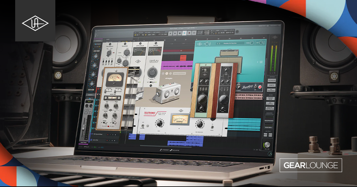Click Pure Plate Treble knob
Screen dimensions: 357x187
tap(116, 106)
